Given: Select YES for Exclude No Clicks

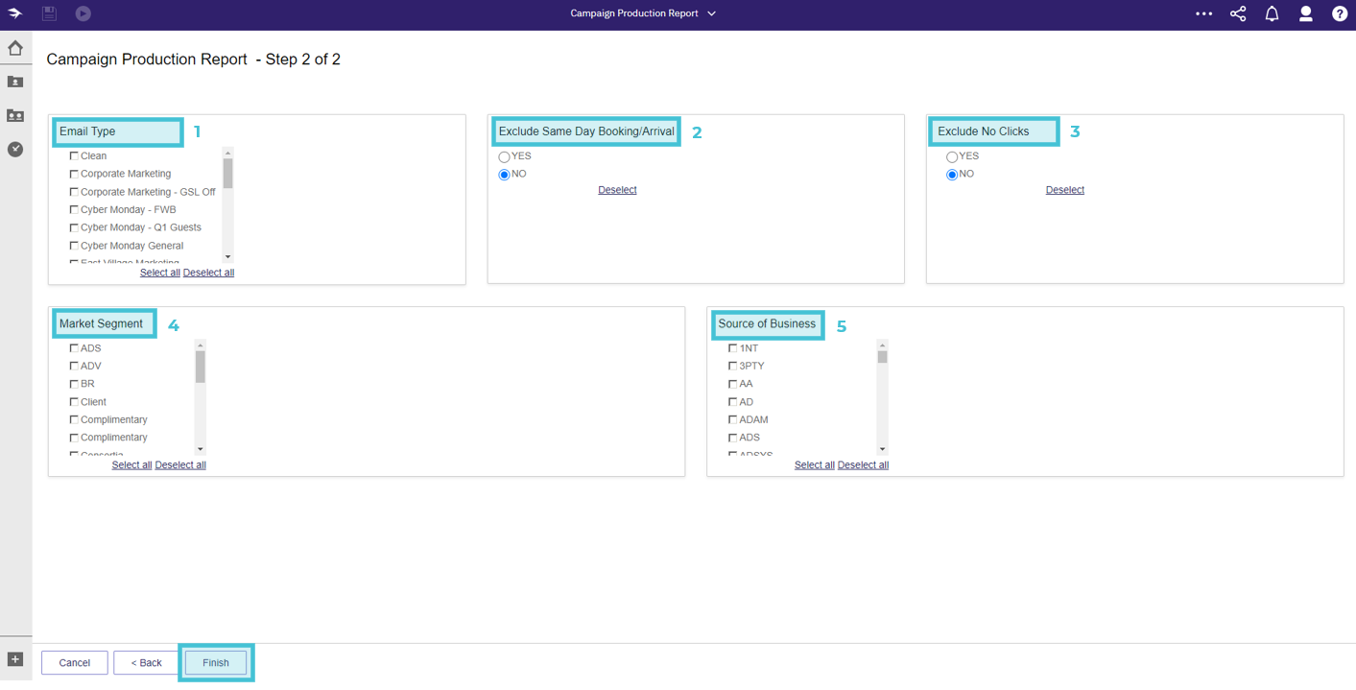Looking at the screenshot, I should pos(952,156).
